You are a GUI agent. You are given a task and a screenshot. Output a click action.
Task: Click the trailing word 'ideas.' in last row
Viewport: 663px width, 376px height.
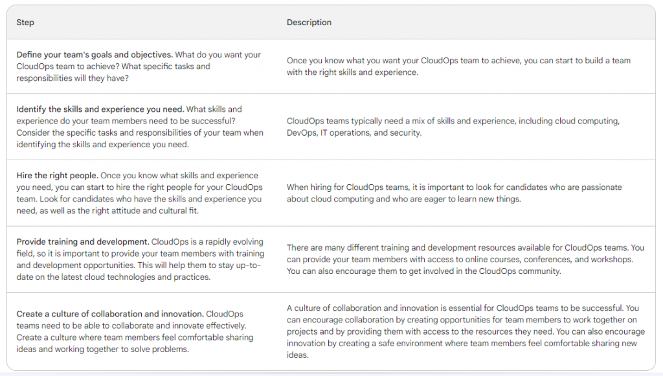click(298, 355)
